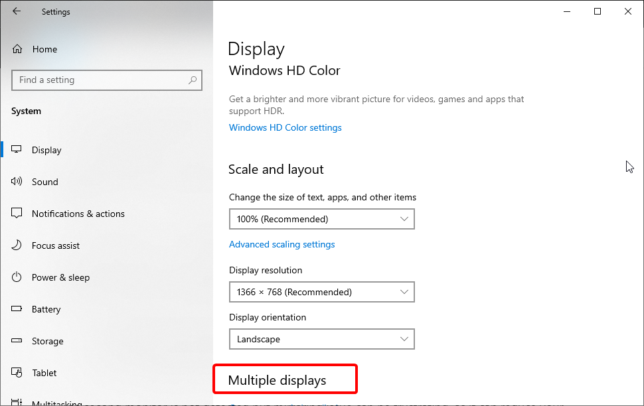Click the Sound speaker icon
644x406 pixels.
[x=17, y=181]
